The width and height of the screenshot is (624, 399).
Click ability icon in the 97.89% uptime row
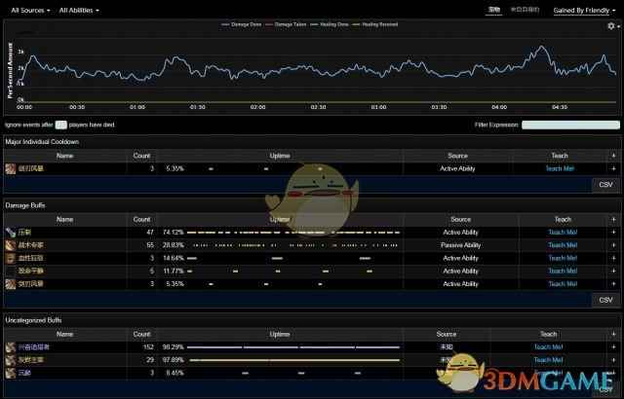(x=10, y=359)
